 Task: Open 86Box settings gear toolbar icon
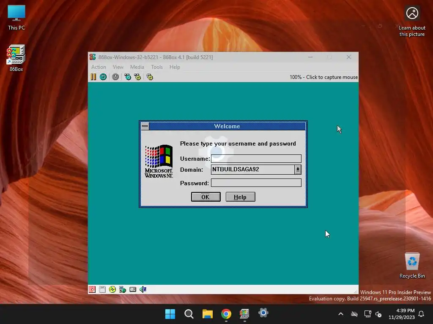click(x=150, y=77)
